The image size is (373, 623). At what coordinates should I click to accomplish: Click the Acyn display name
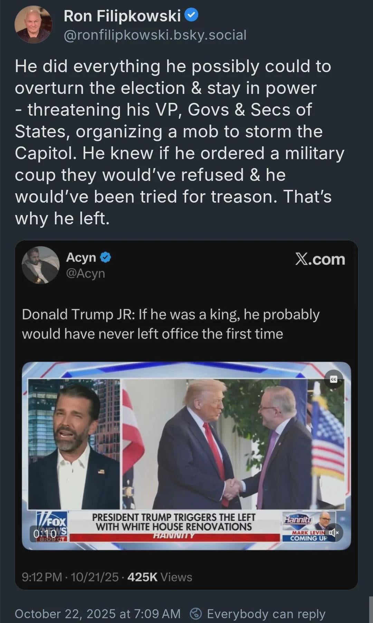(81, 257)
